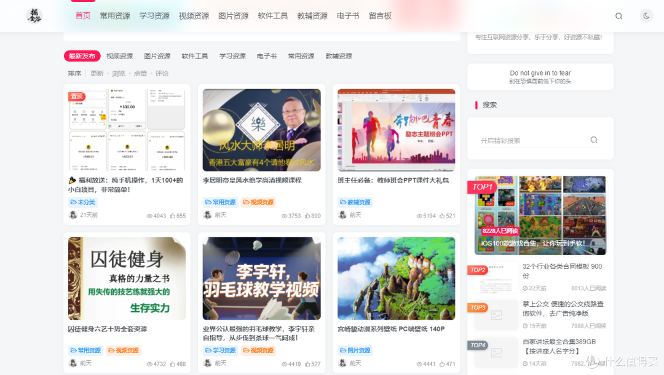
Task: Switch to the 常用资源 category tab
Action: tap(301, 56)
